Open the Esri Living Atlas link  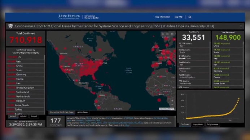coord(161,118)
